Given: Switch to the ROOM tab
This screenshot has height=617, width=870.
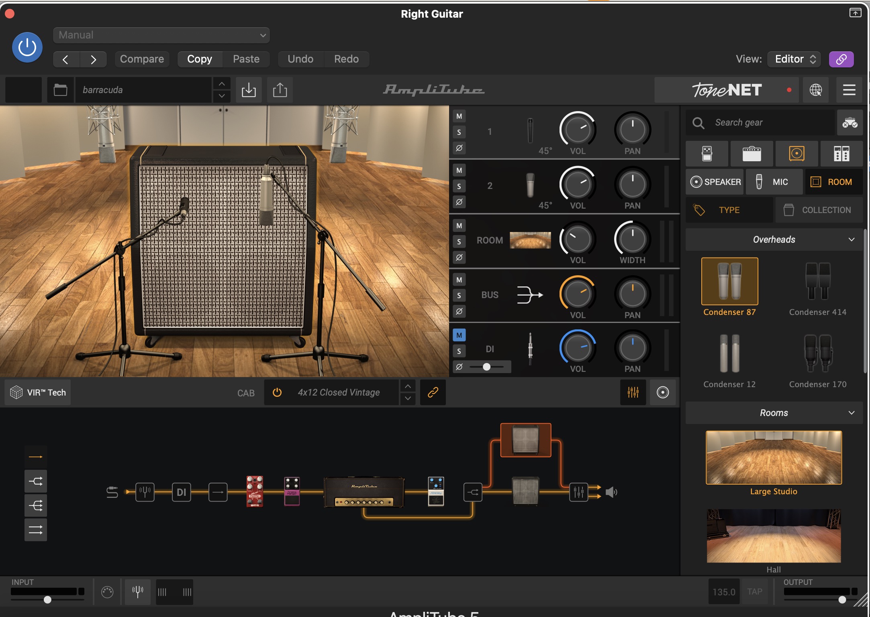Looking at the screenshot, I should coord(834,182).
